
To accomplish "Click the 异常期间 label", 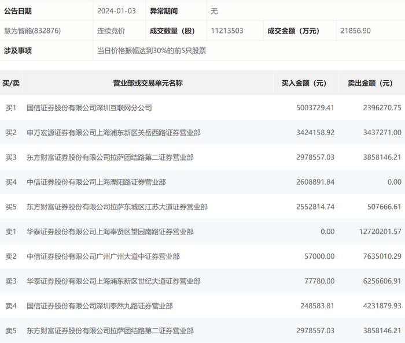I will (164, 11).
